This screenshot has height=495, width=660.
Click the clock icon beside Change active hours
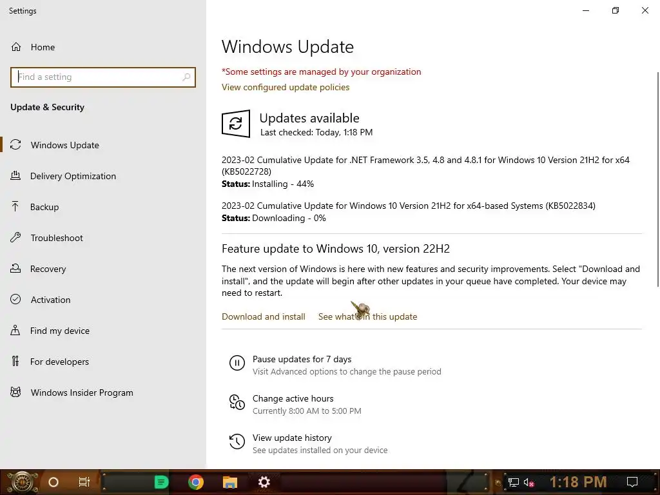pos(237,402)
